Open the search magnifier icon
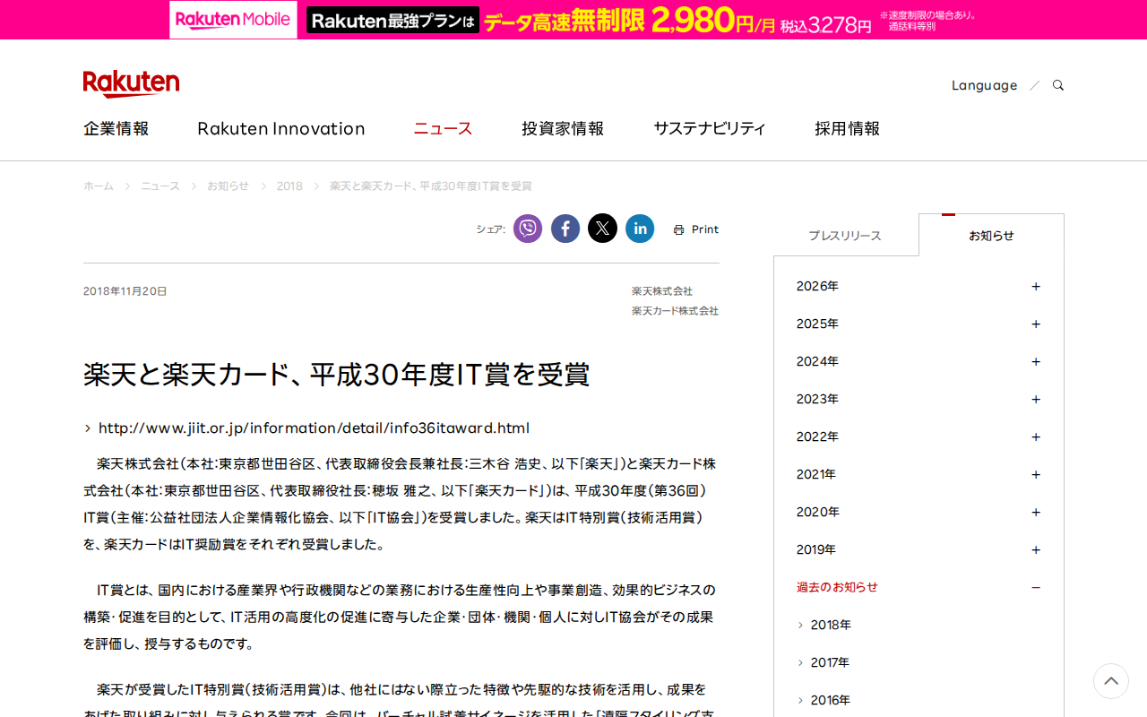1147x717 pixels. click(x=1058, y=85)
